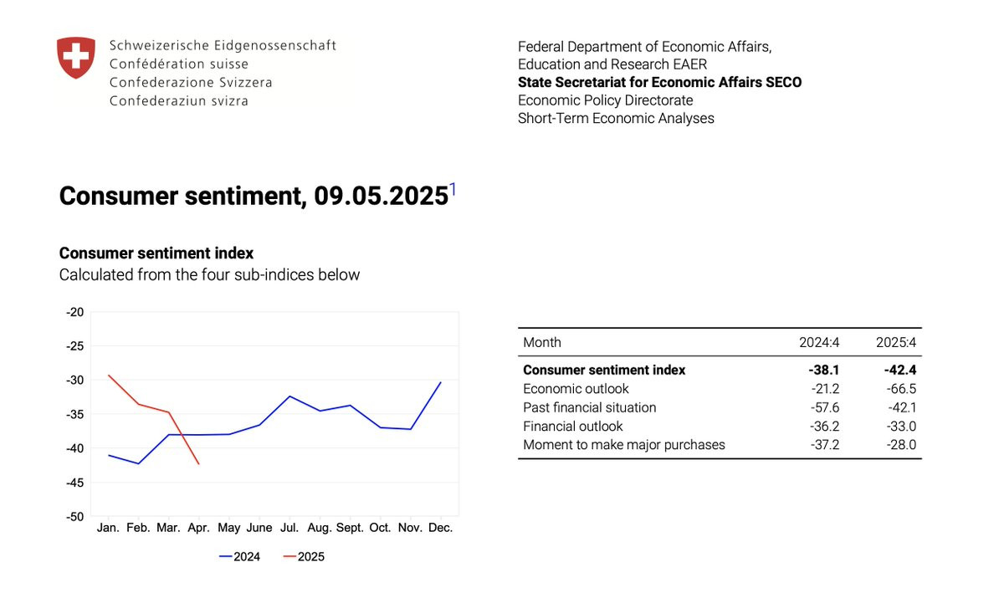This screenshot has width=1004, height=598.
Task: Select the Economic outlook table row label
Action: [576, 389]
